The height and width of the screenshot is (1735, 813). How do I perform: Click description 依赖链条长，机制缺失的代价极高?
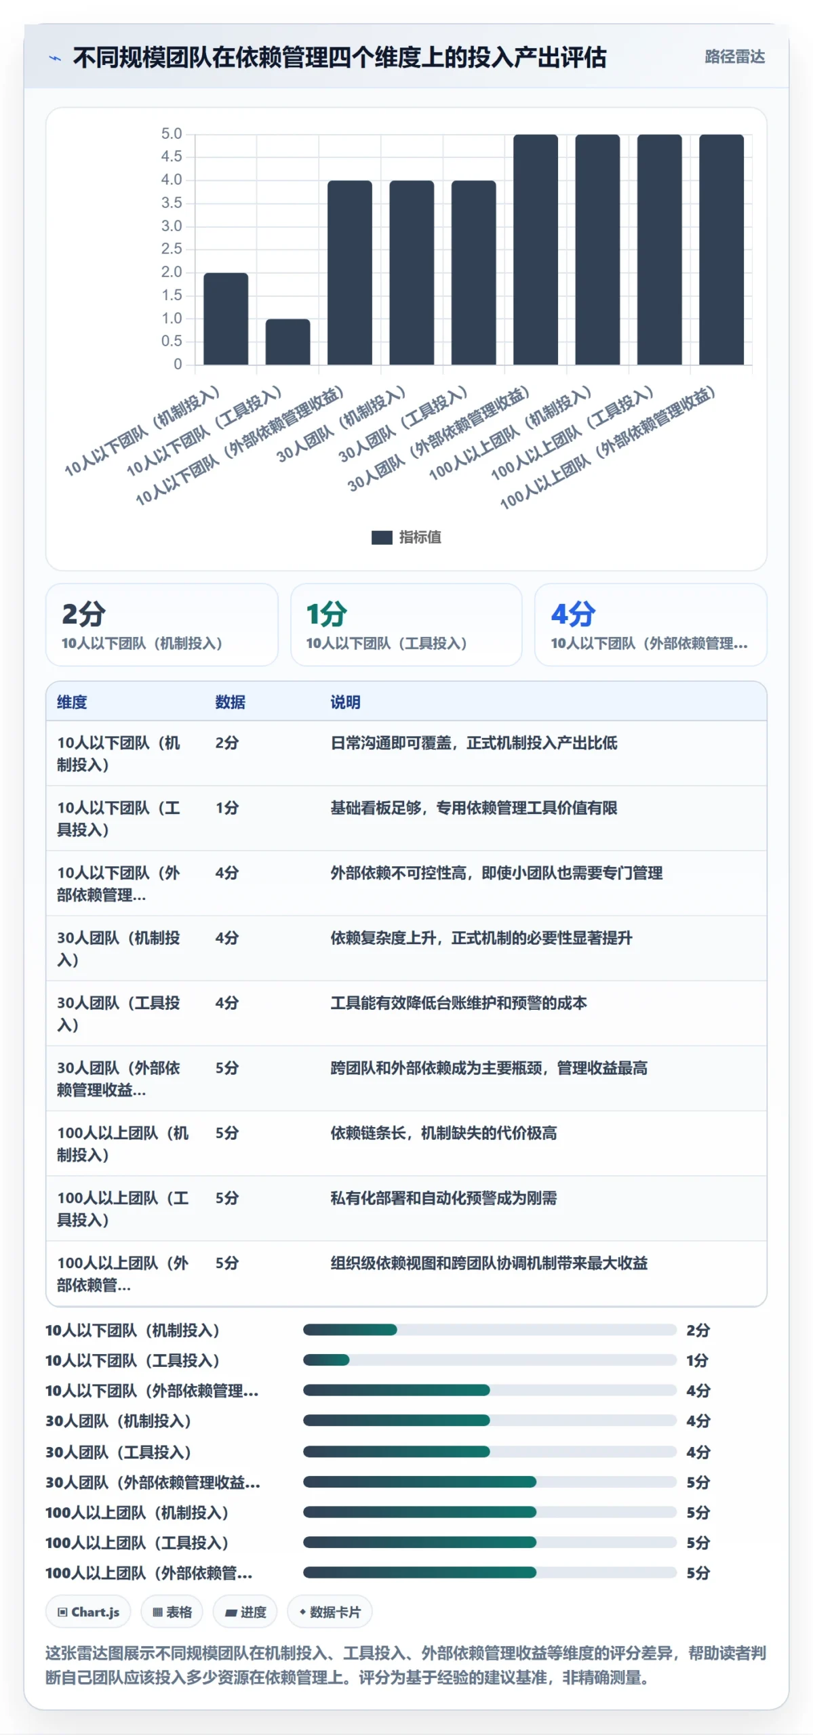click(x=443, y=1133)
